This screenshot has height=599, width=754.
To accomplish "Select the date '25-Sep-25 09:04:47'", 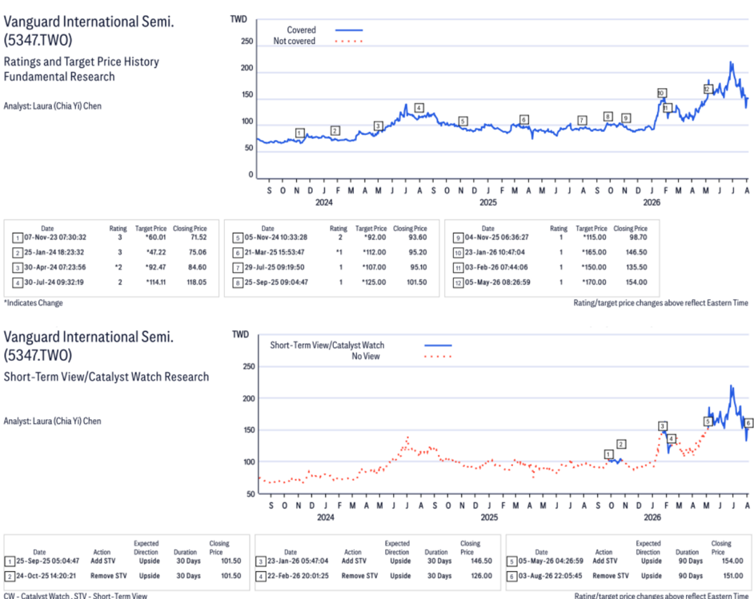I will pos(276,282).
